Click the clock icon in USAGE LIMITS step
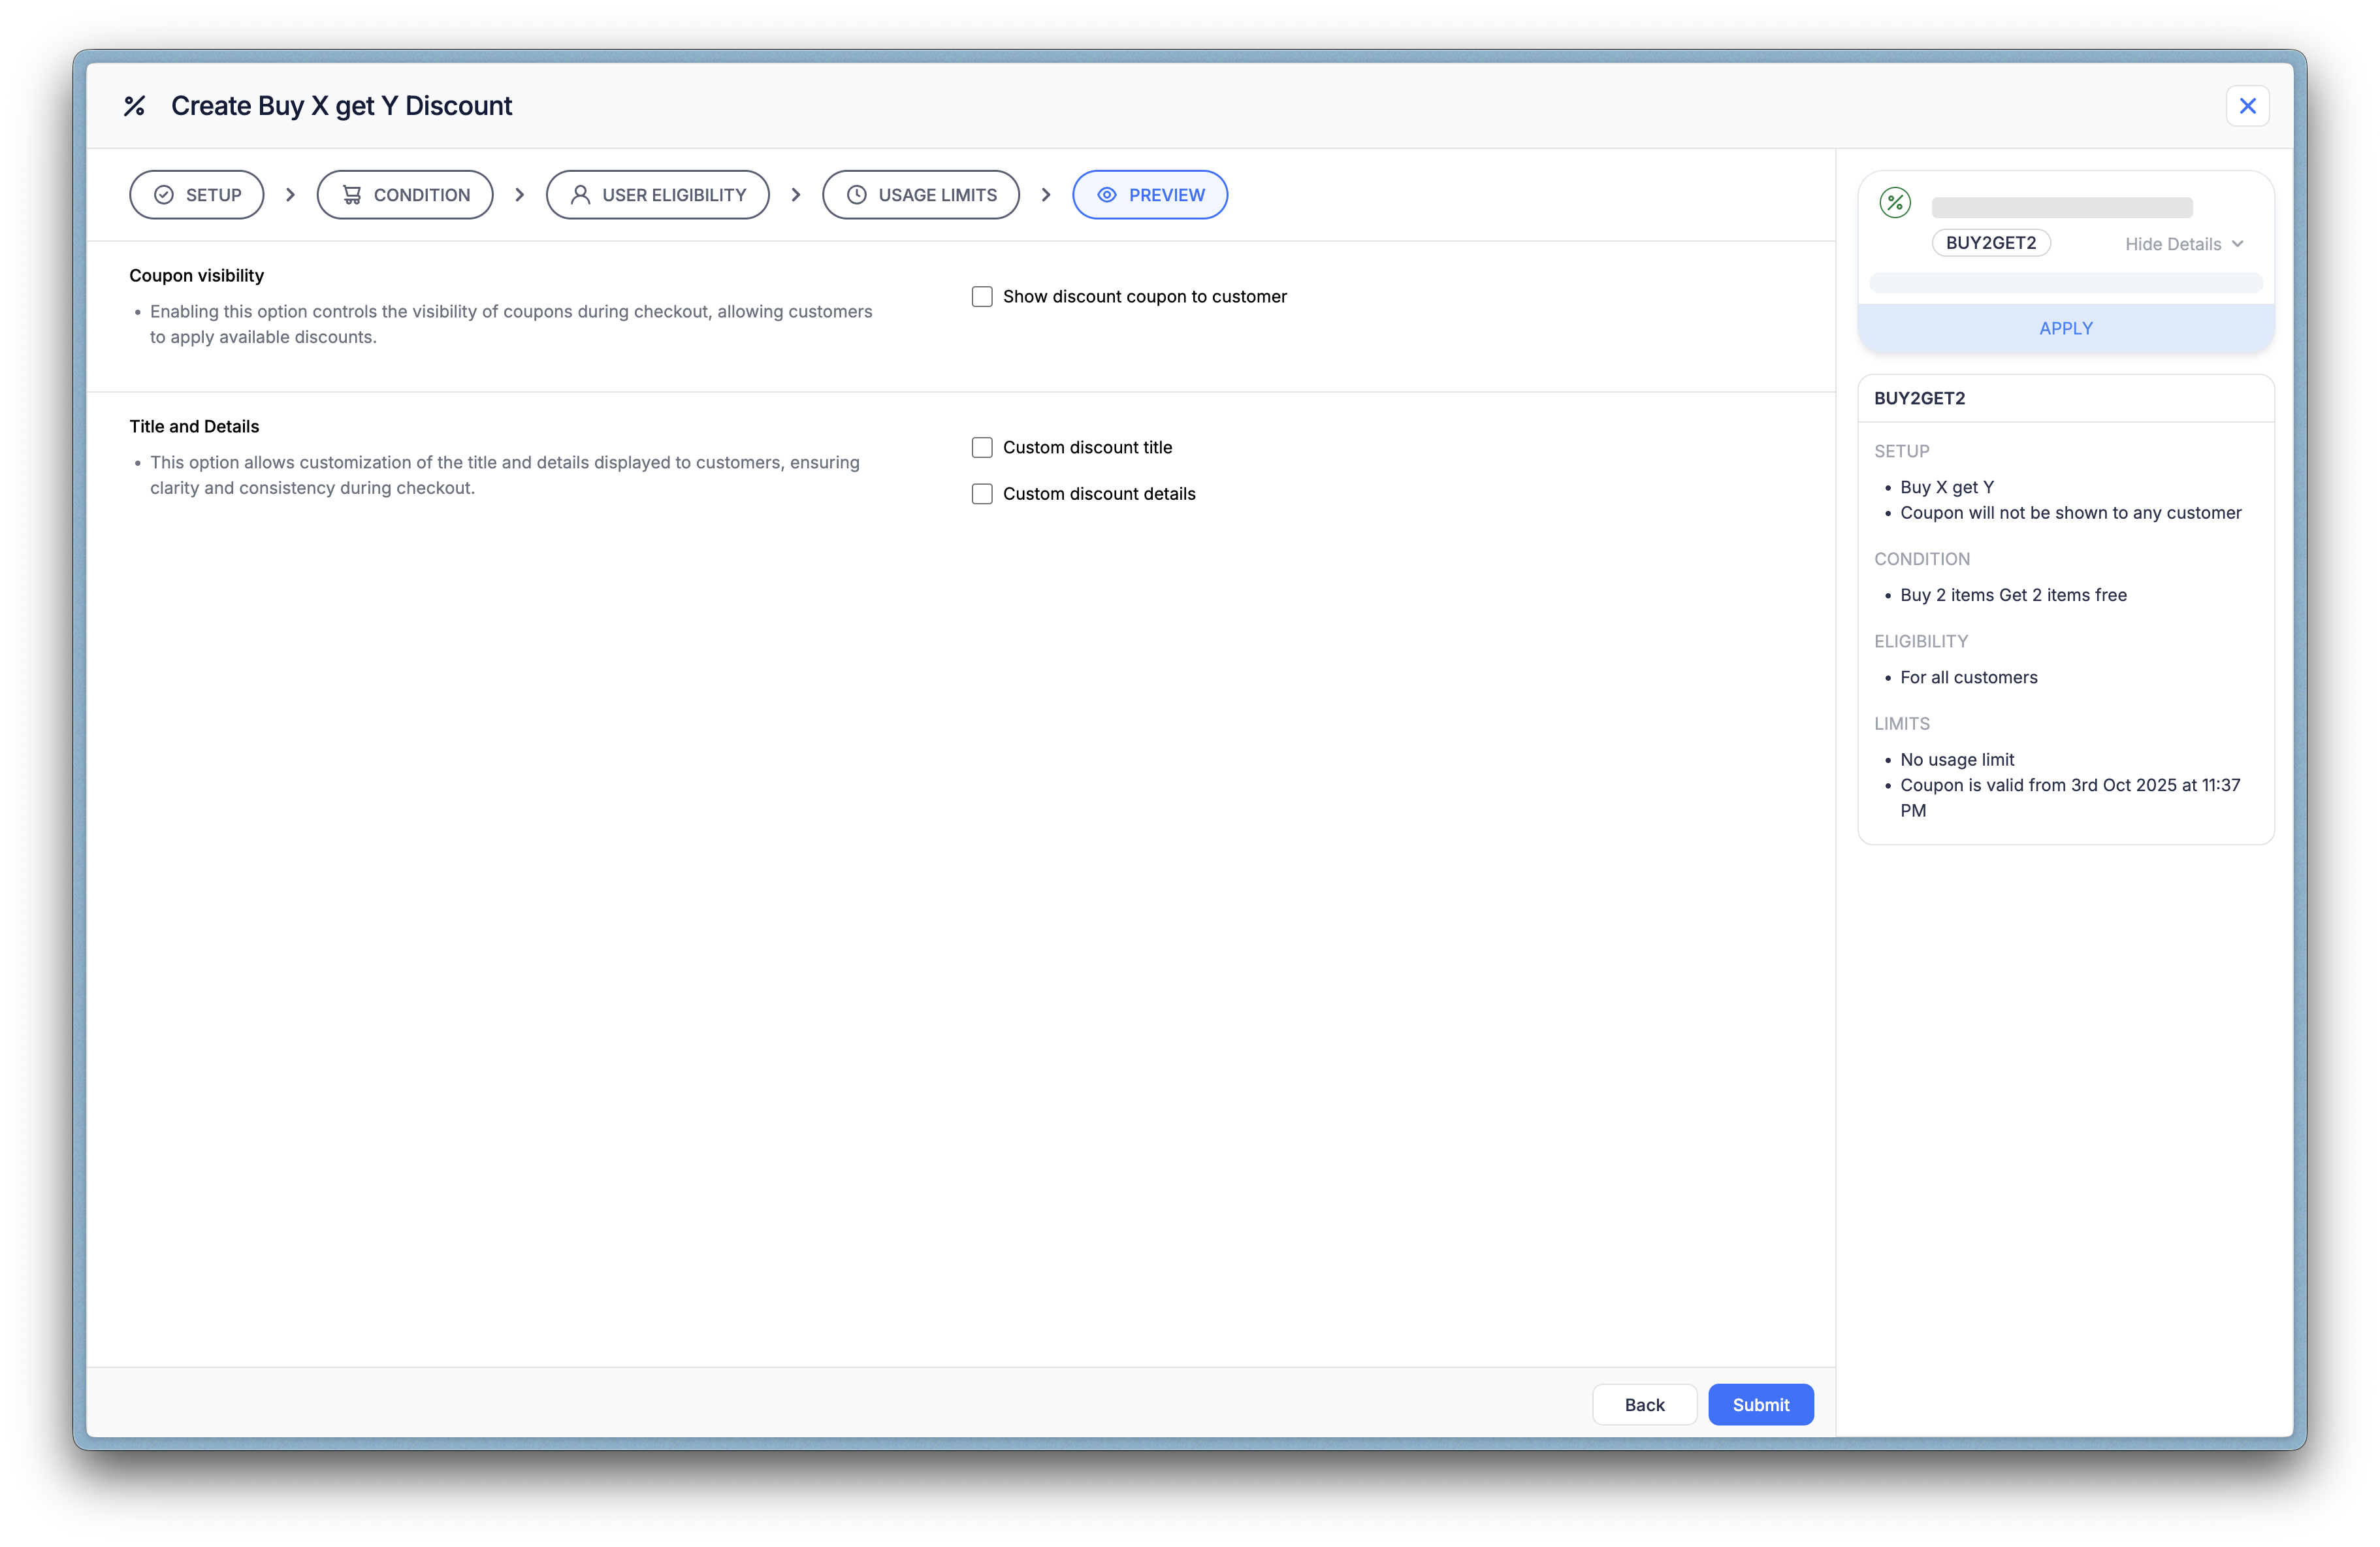 tap(857, 195)
